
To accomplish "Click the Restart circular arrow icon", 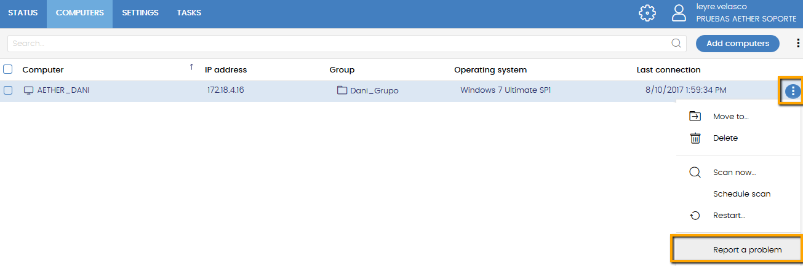I will pyautogui.click(x=695, y=216).
